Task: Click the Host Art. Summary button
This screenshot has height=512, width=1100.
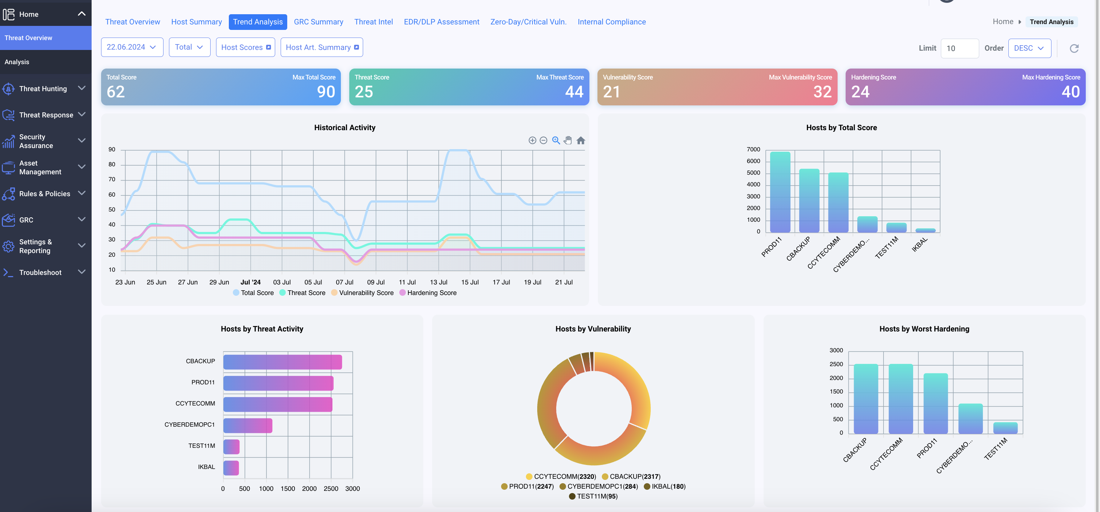Action: pyautogui.click(x=322, y=47)
